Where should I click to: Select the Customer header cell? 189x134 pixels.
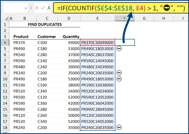tap(47, 36)
